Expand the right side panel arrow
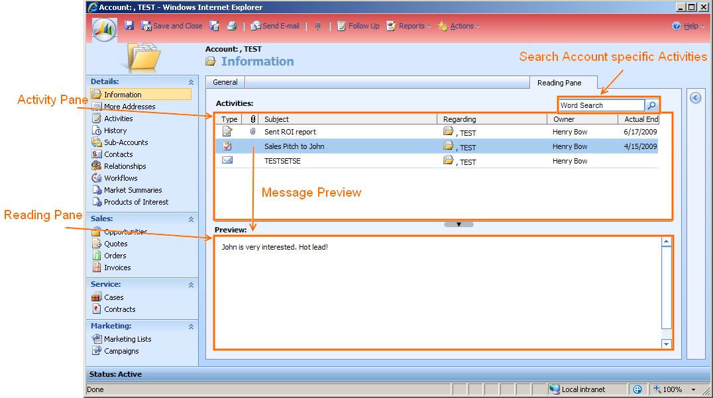The image size is (713, 398). pyautogui.click(x=695, y=98)
